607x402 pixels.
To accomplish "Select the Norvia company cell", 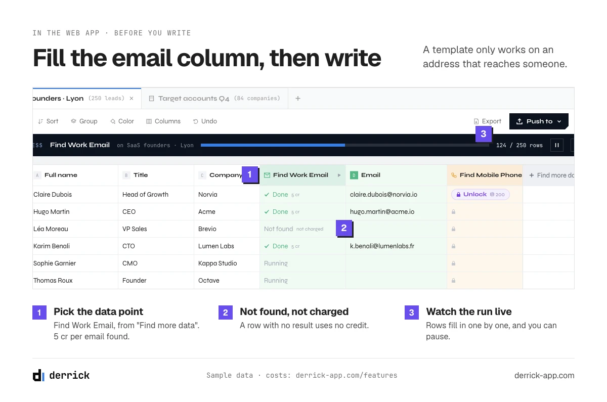I will (x=227, y=195).
